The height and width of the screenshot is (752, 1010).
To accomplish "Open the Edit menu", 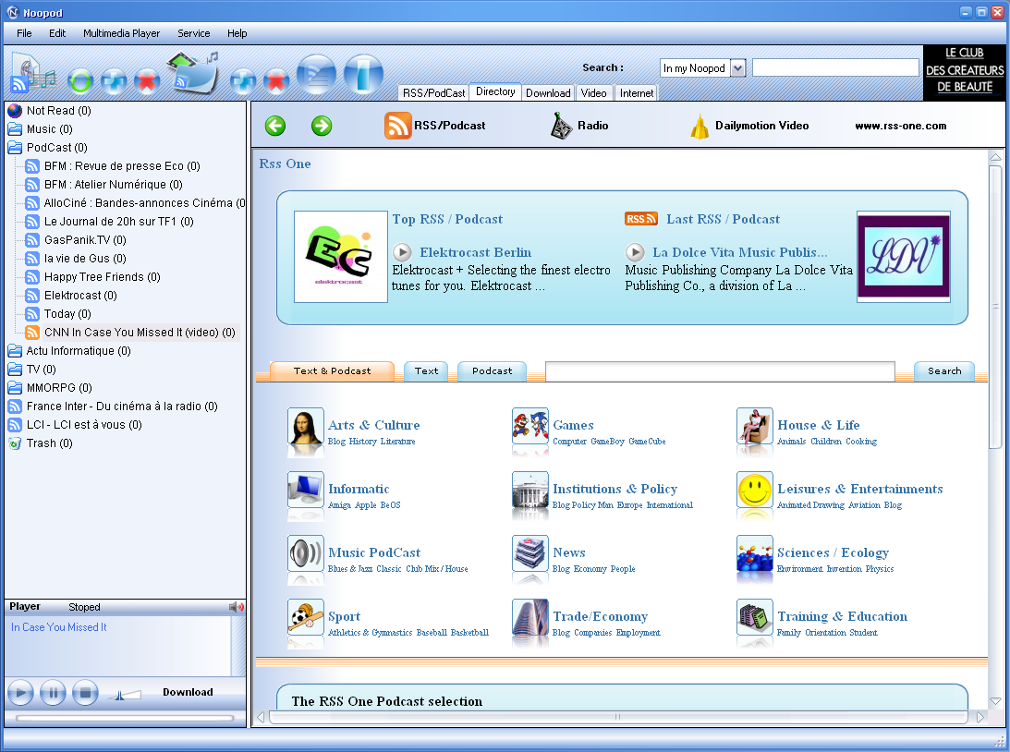I will (57, 33).
